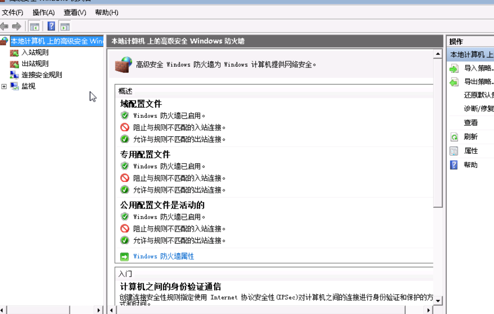Toggle the show/hide action pane icon

click(x=65, y=27)
